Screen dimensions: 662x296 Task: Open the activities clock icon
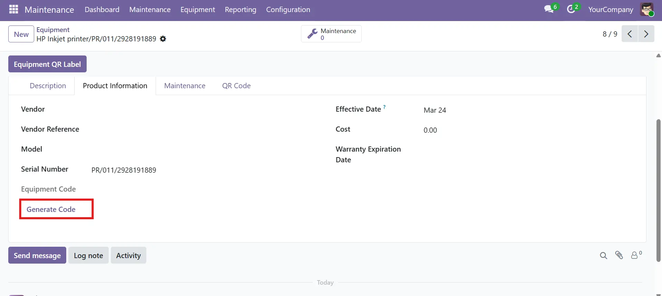(571, 9)
